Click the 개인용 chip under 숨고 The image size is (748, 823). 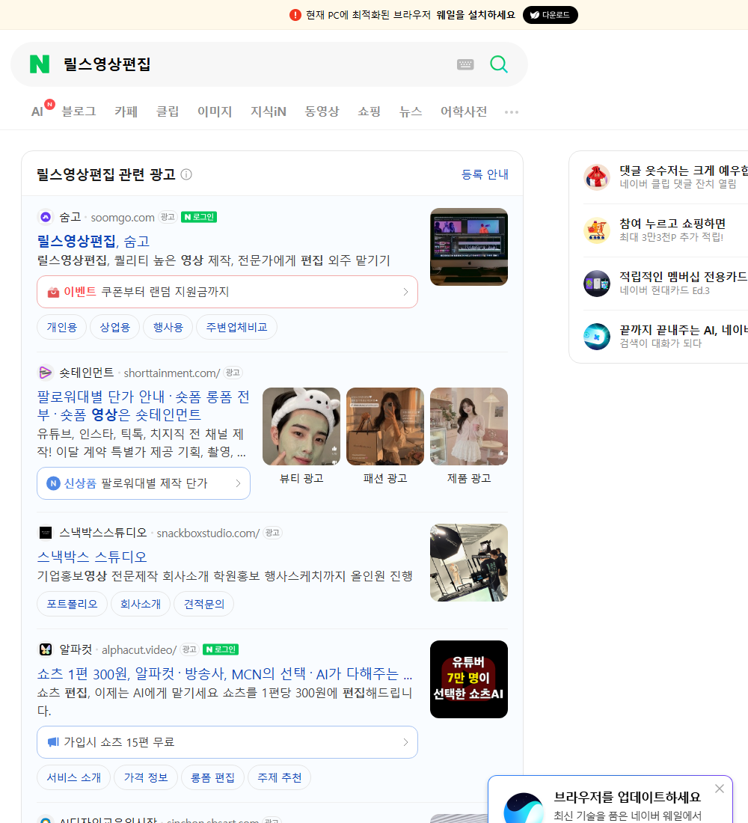coord(62,327)
